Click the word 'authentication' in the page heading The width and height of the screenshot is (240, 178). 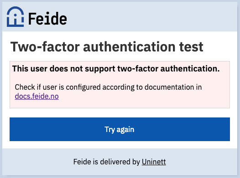[x=129, y=46]
